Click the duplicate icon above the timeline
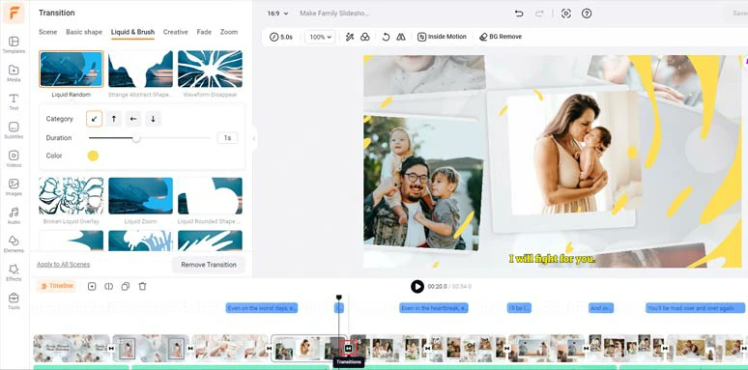 (x=126, y=286)
